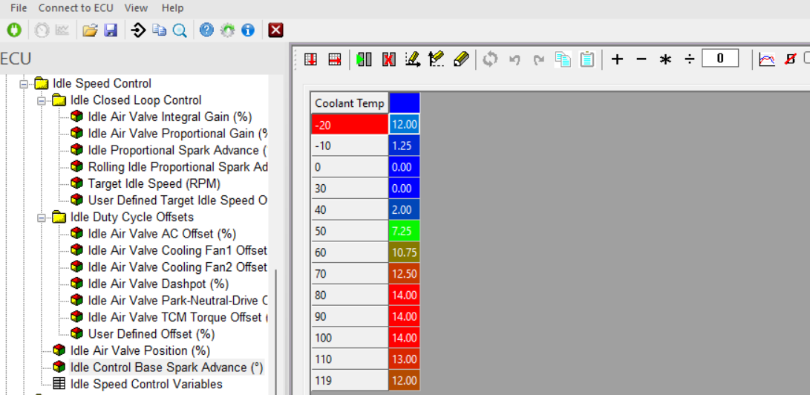Click the magnifying glass search icon
This screenshot has width=810, height=395.
180,30
